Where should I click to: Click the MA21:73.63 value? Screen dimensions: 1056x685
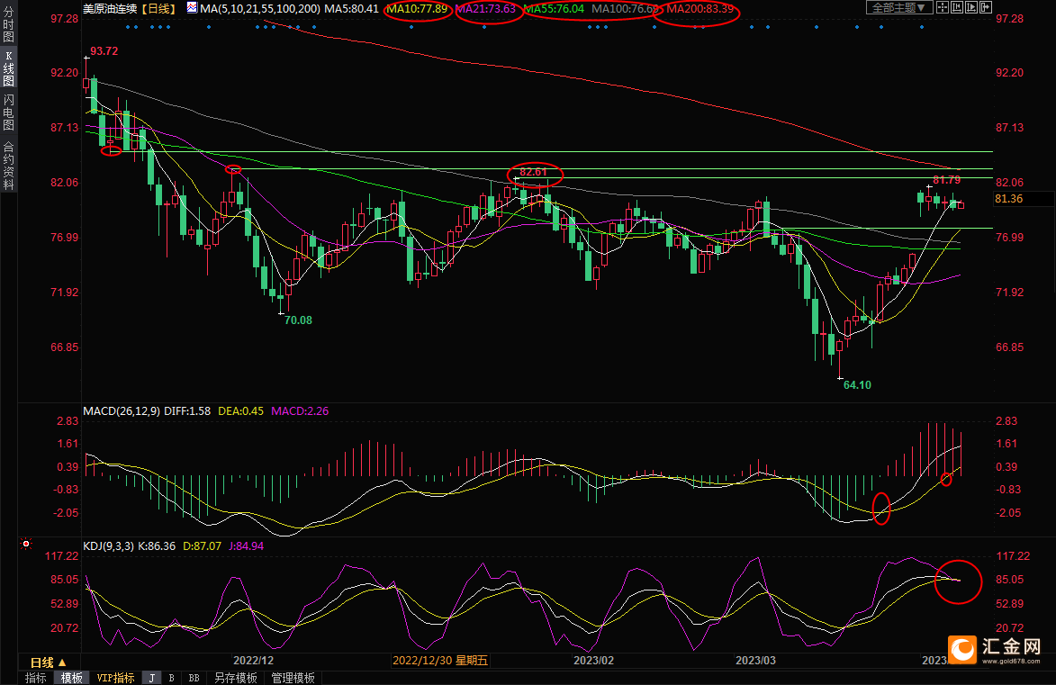click(485, 9)
